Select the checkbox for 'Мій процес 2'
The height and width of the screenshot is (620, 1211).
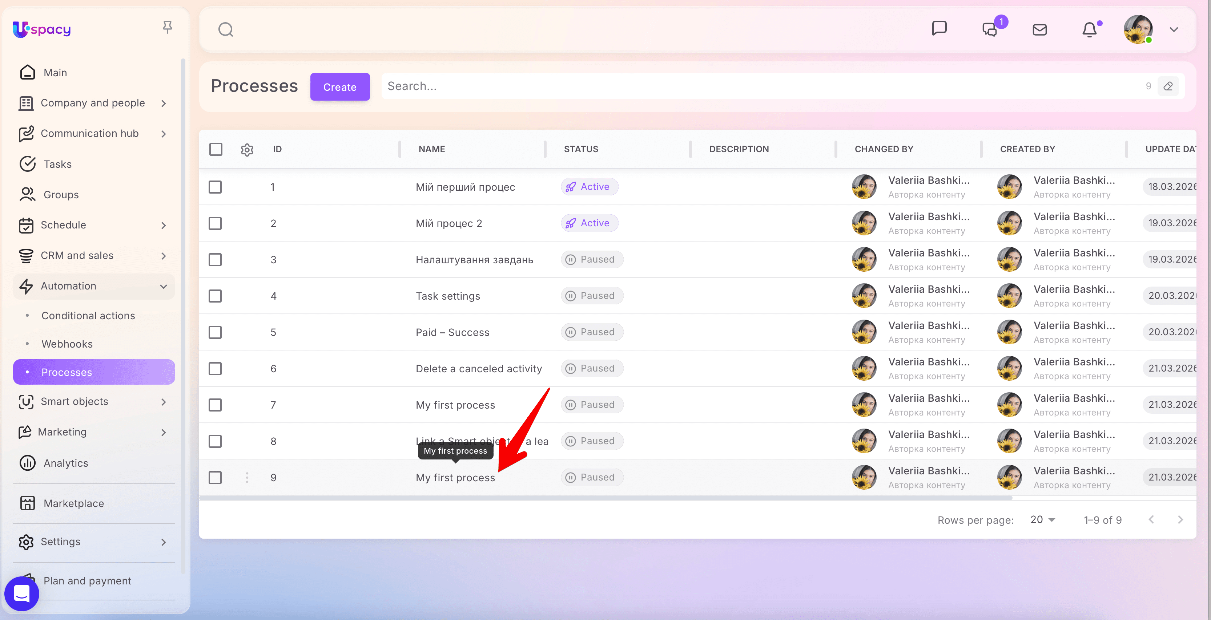tap(215, 223)
